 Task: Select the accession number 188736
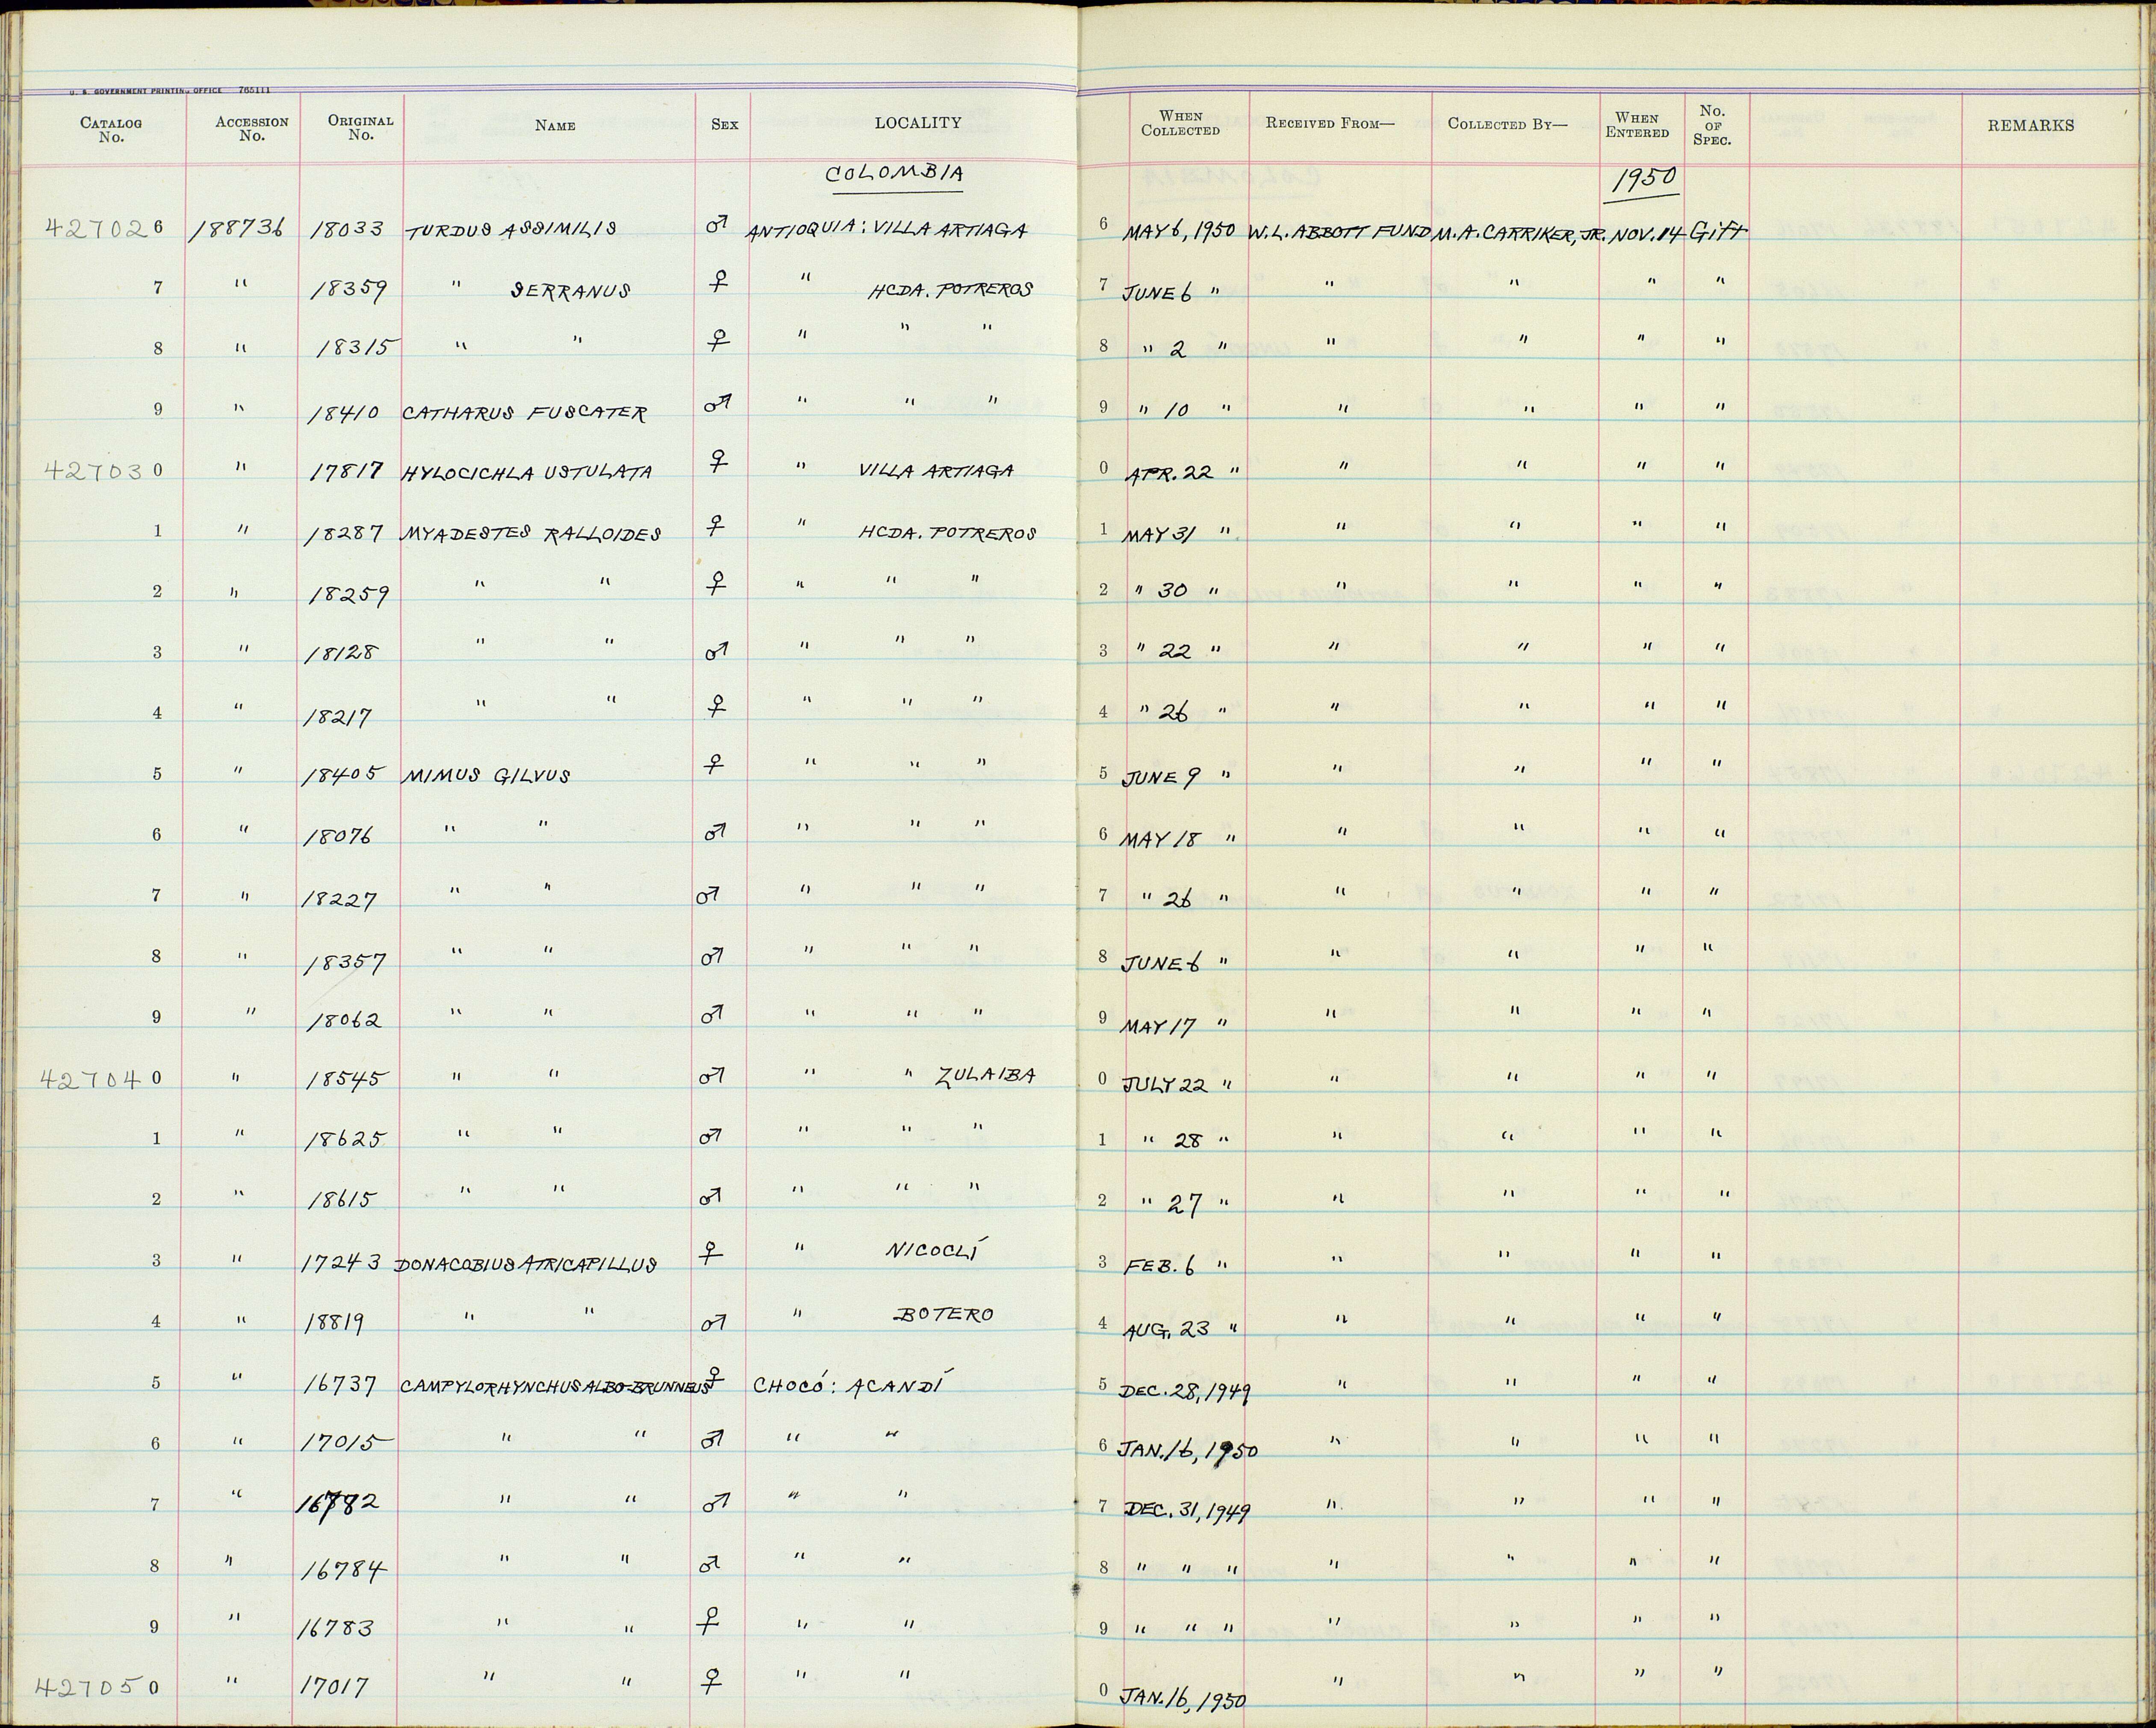coord(239,229)
